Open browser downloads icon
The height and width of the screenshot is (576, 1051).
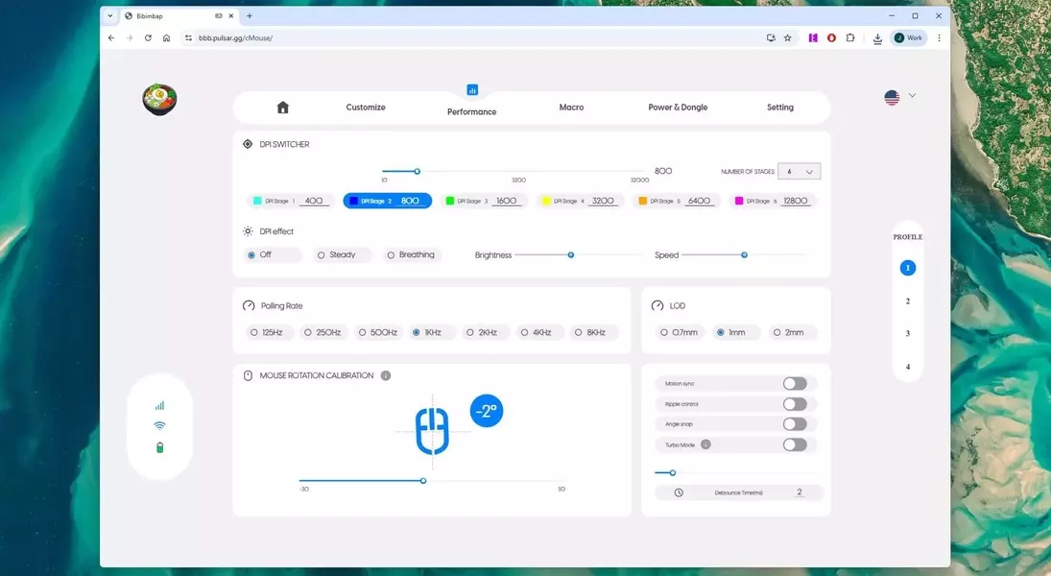tap(877, 38)
